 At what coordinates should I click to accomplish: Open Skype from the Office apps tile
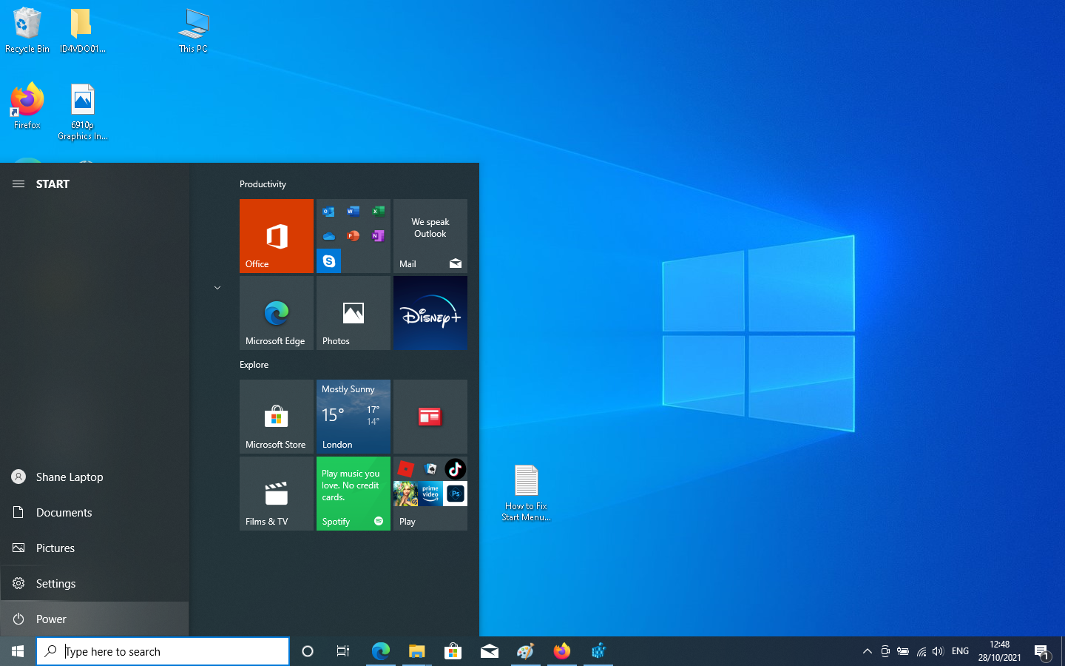pos(328,261)
